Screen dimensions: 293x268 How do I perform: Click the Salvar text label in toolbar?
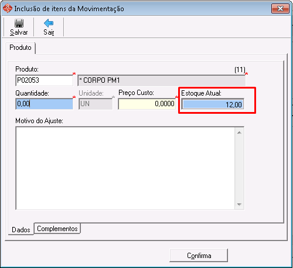pyautogui.click(x=19, y=32)
